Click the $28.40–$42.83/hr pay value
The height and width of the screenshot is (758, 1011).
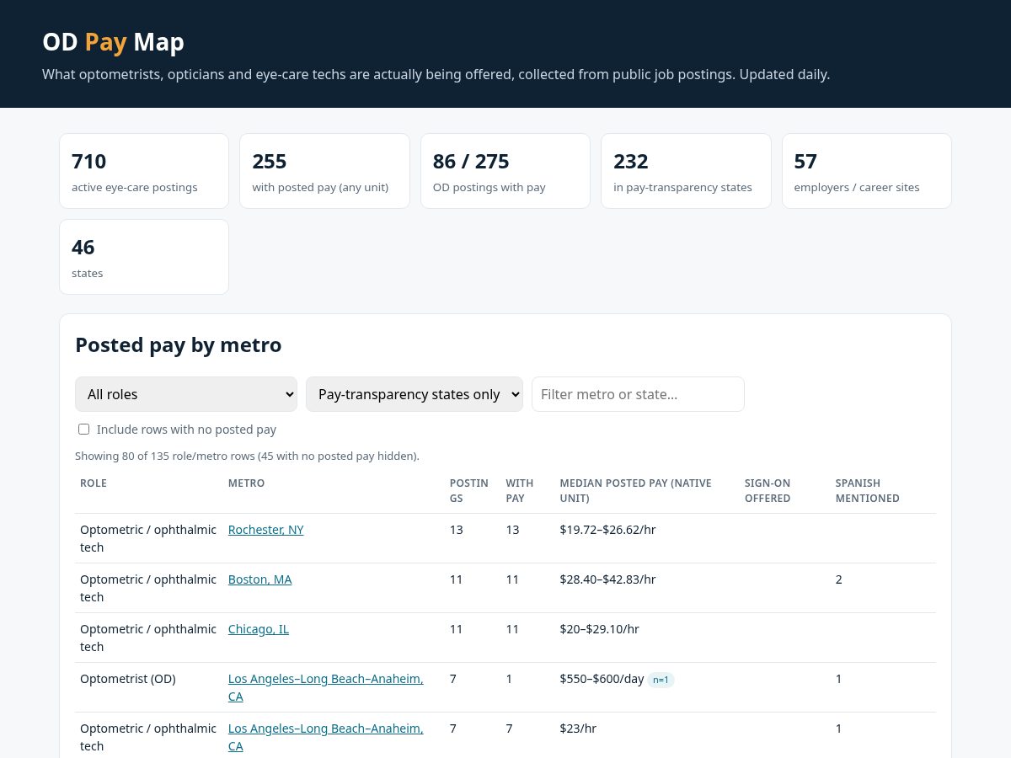607,579
